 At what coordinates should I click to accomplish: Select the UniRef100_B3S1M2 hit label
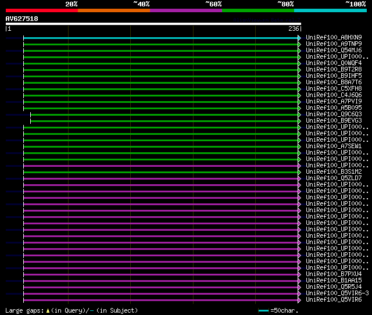pos(334,172)
